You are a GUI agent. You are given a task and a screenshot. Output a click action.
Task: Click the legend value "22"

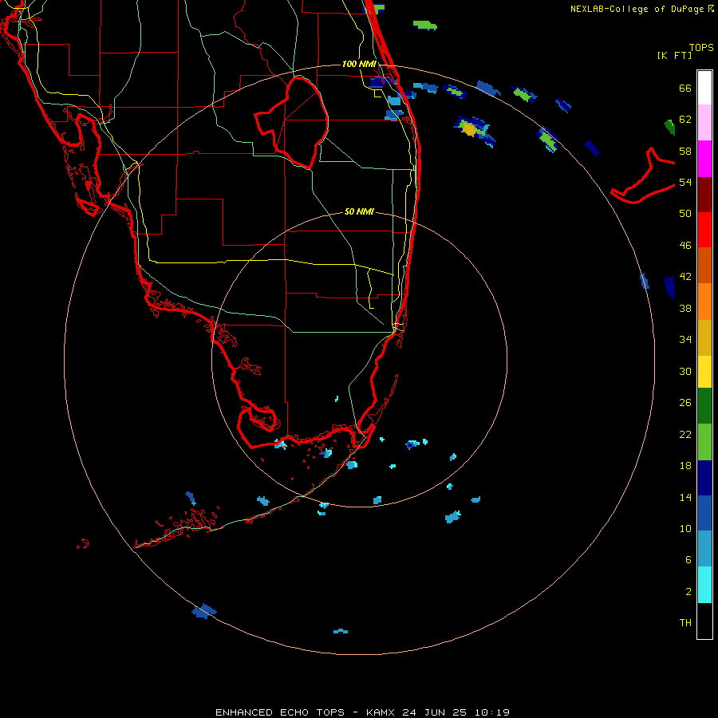click(685, 434)
